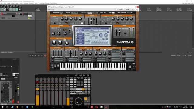Click the Filter A Cutoff knob
The image size is (194, 109).
pyautogui.click(x=53, y=33)
